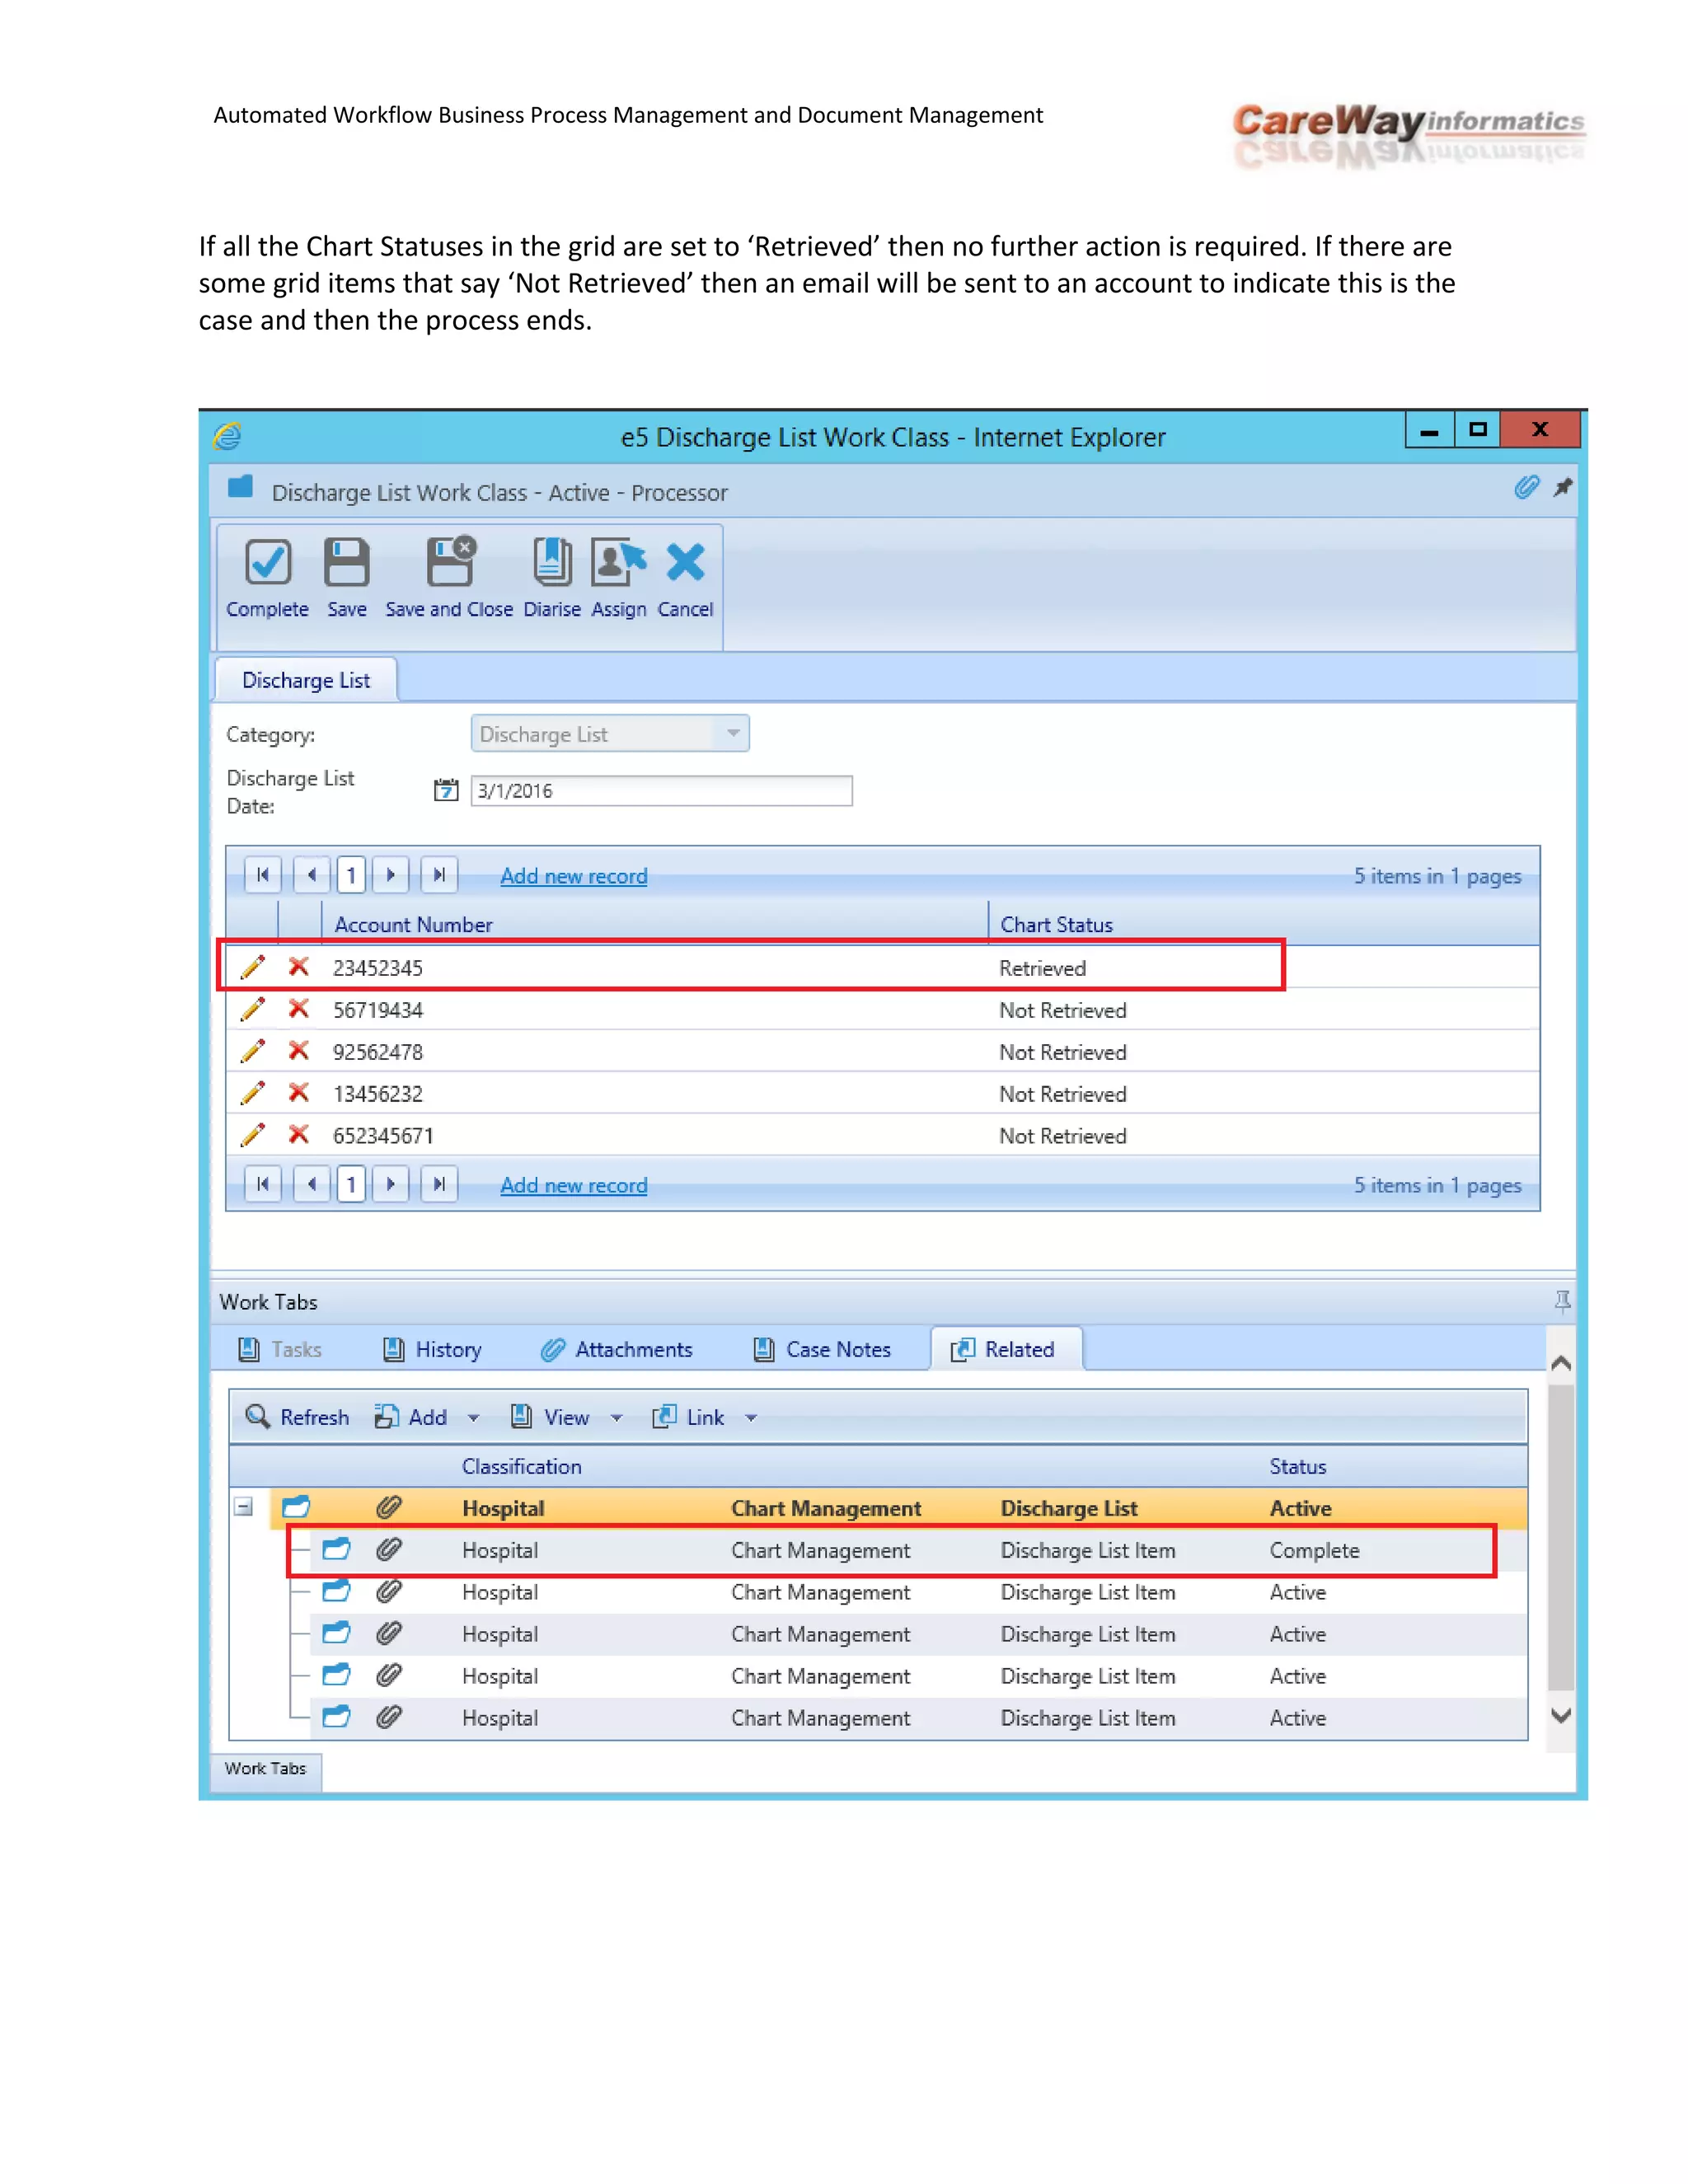Go to last page in bottom pager
Screen dimensions: 1688x2184
(439, 1184)
